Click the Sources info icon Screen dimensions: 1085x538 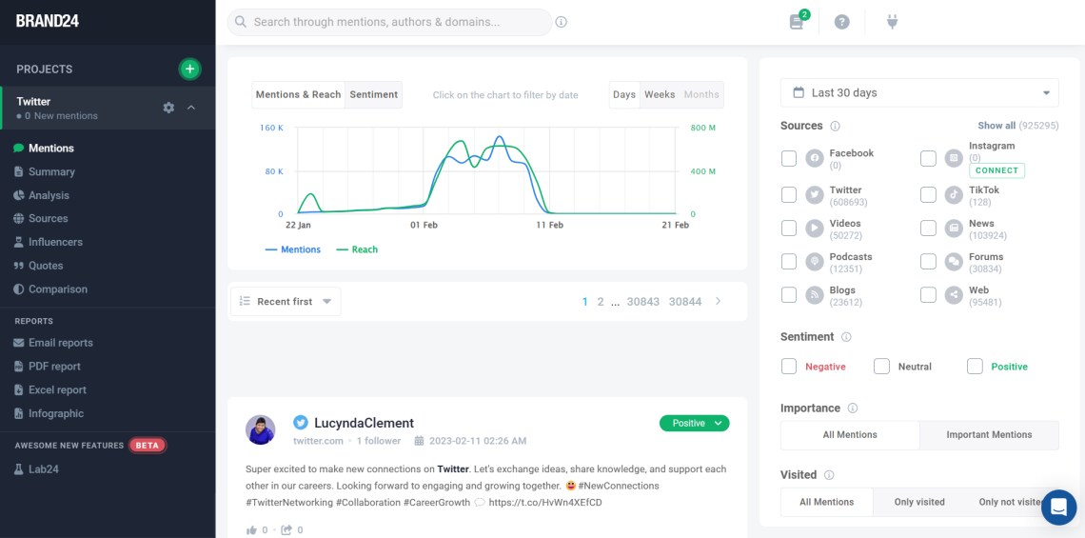tap(835, 126)
